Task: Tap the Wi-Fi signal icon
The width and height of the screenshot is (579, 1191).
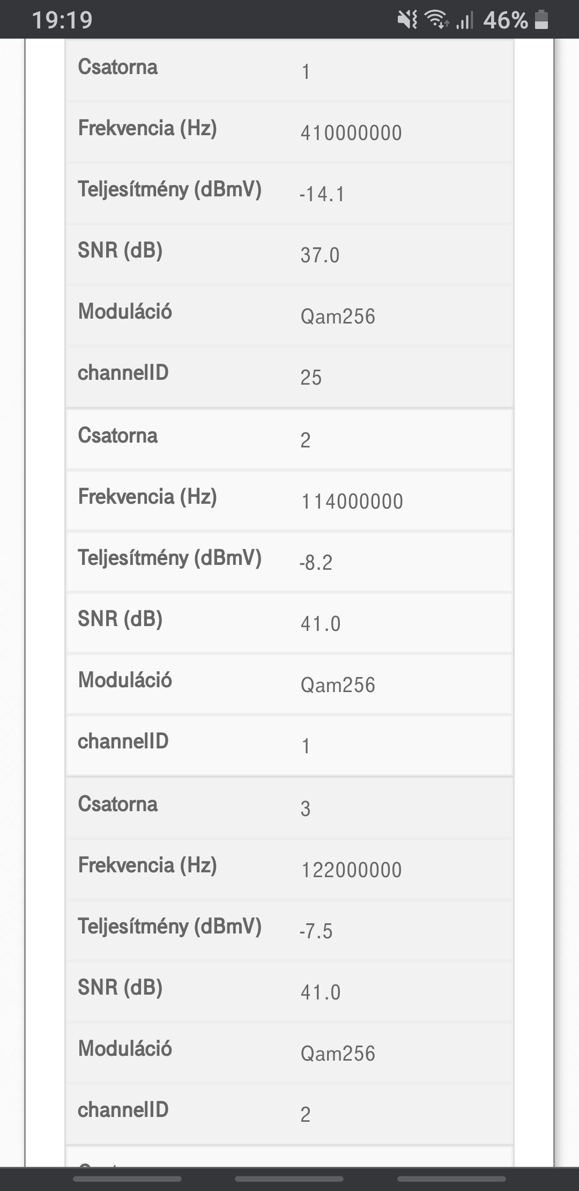Action: [436, 20]
